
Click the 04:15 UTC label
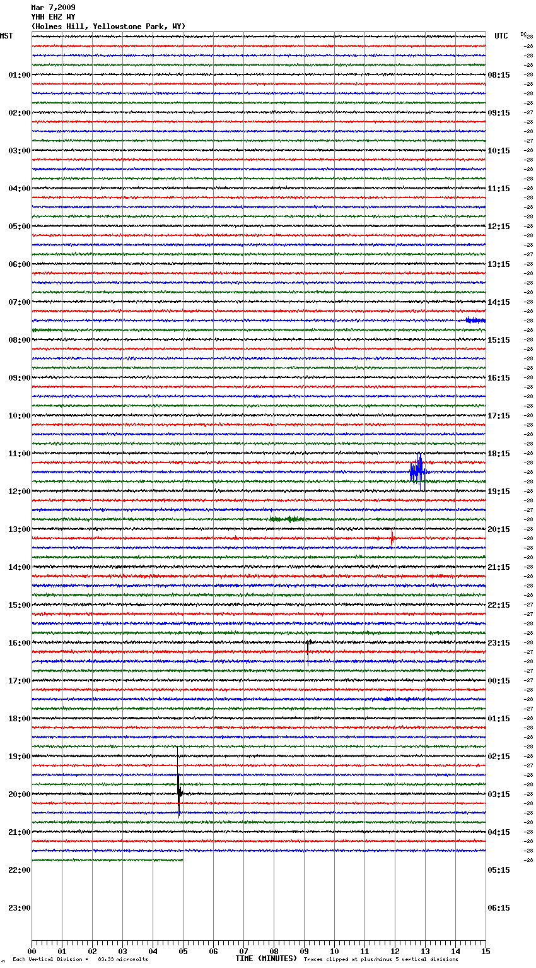tap(499, 832)
